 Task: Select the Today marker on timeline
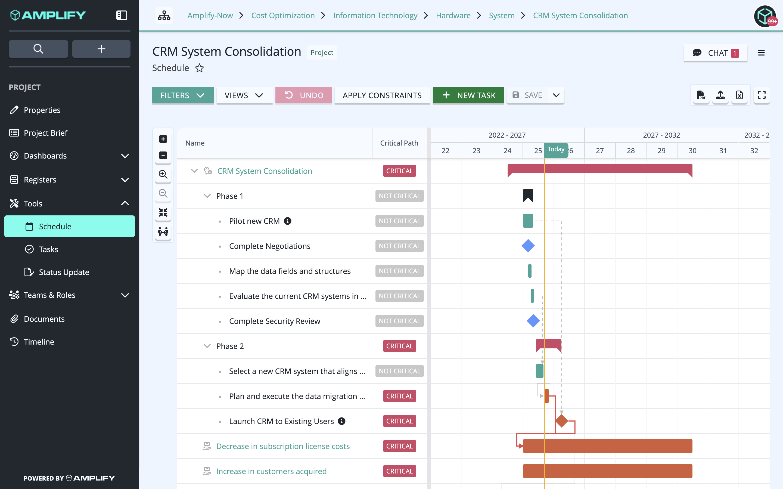coord(556,149)
